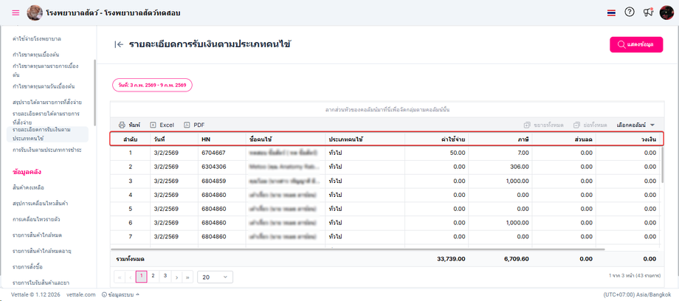The height and width of the screenshot is (301, 679).
Task: Sort by the HN column header
Action: pos(221,139)
